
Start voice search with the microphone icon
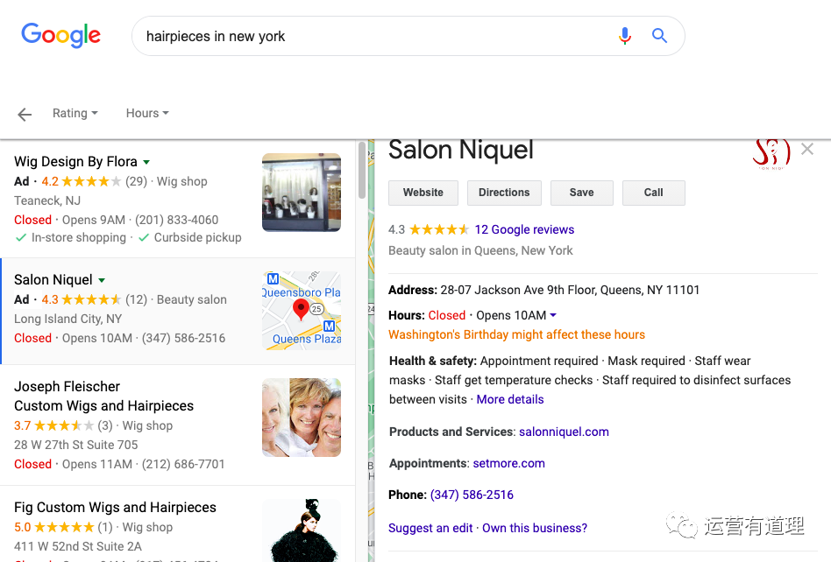point(625,36)
